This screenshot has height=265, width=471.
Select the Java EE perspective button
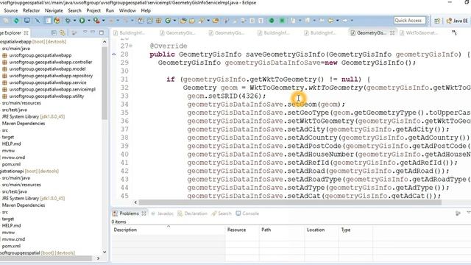(457, 21)
